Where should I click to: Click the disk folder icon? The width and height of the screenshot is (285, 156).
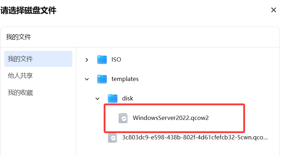point(112,98)
